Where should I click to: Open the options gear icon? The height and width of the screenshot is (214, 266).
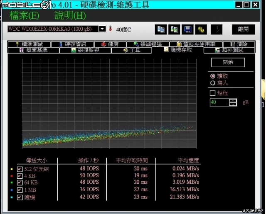coord(201,29)
